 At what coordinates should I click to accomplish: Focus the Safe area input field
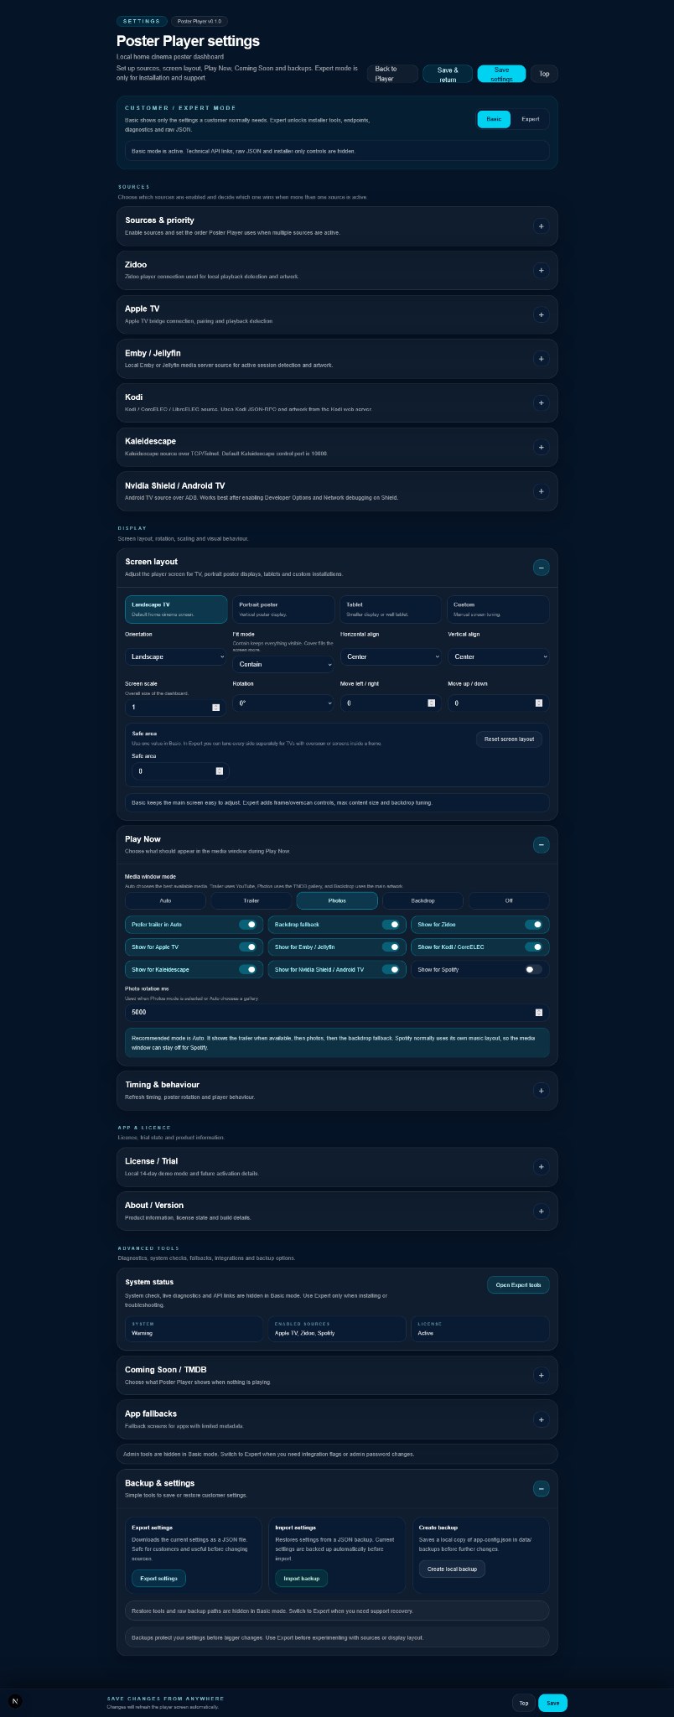tap(180, 770)
